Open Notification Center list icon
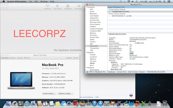 (x=169, y=1)
